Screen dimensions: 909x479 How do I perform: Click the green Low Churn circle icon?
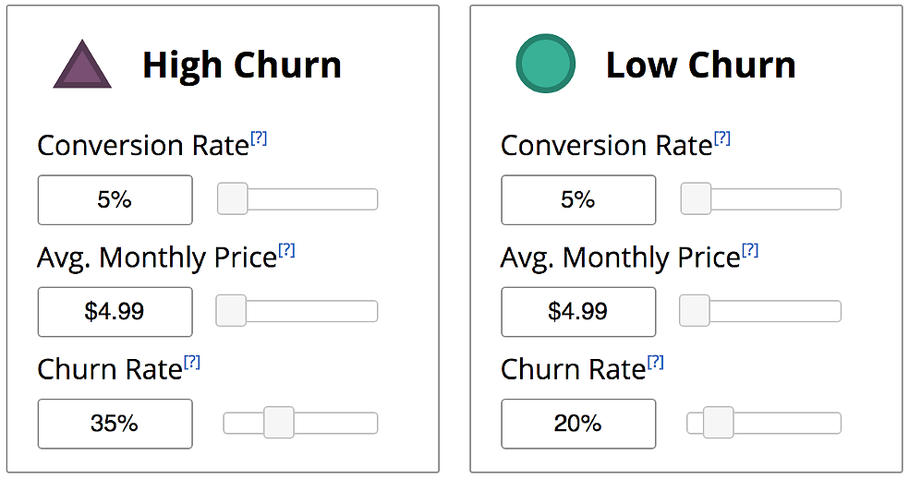click(546, 64)
